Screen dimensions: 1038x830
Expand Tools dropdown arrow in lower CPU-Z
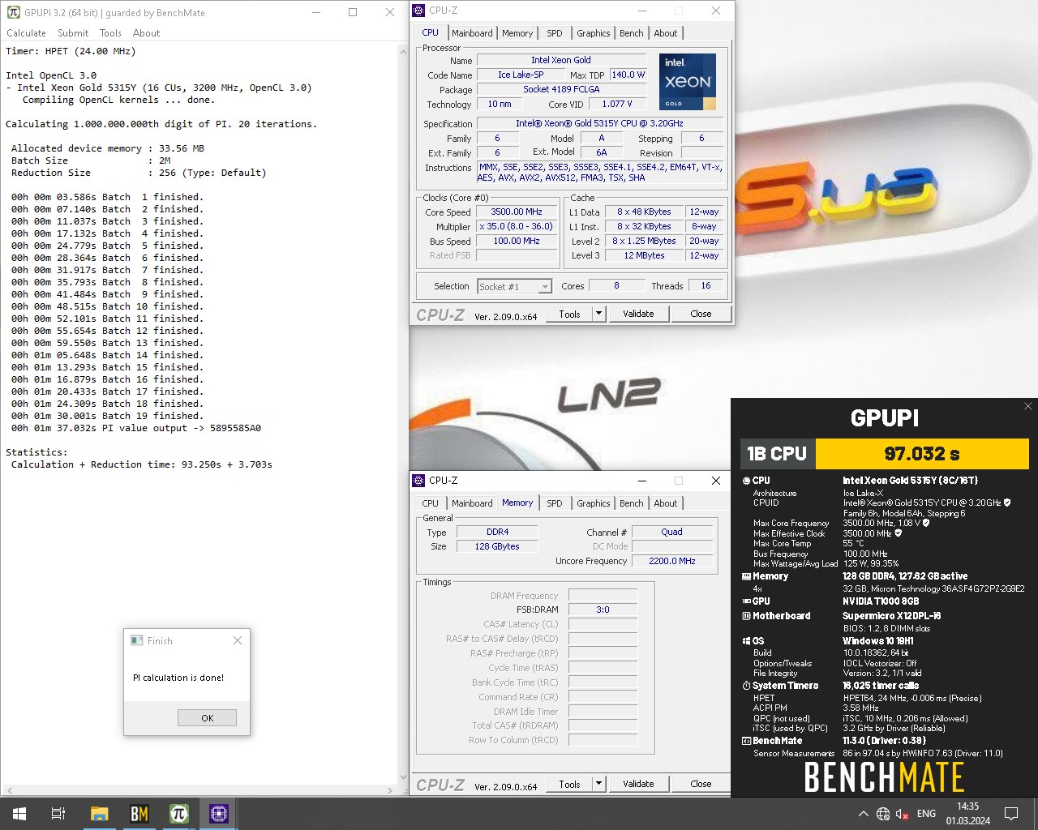click(x=598, y=784)
